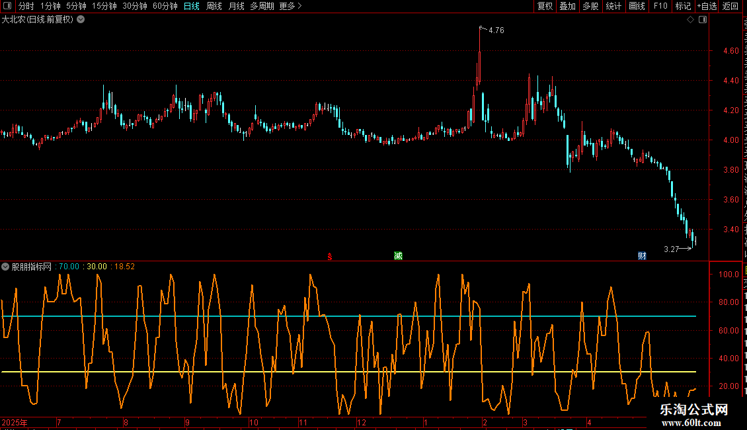
Task: Click the 4.60 price axis label
Action: click(x=730, y=50)
